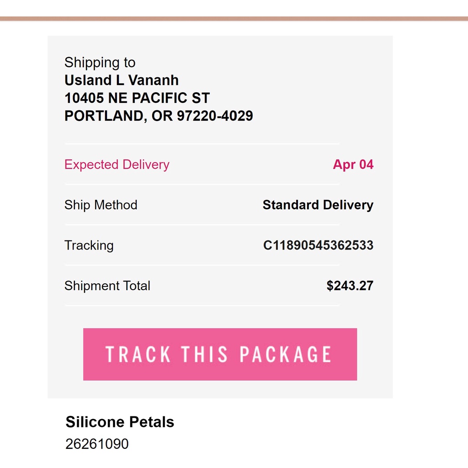468x468 pixels.
Task: Select the $243.27 total amount
Action: click(x=350, y=286)
